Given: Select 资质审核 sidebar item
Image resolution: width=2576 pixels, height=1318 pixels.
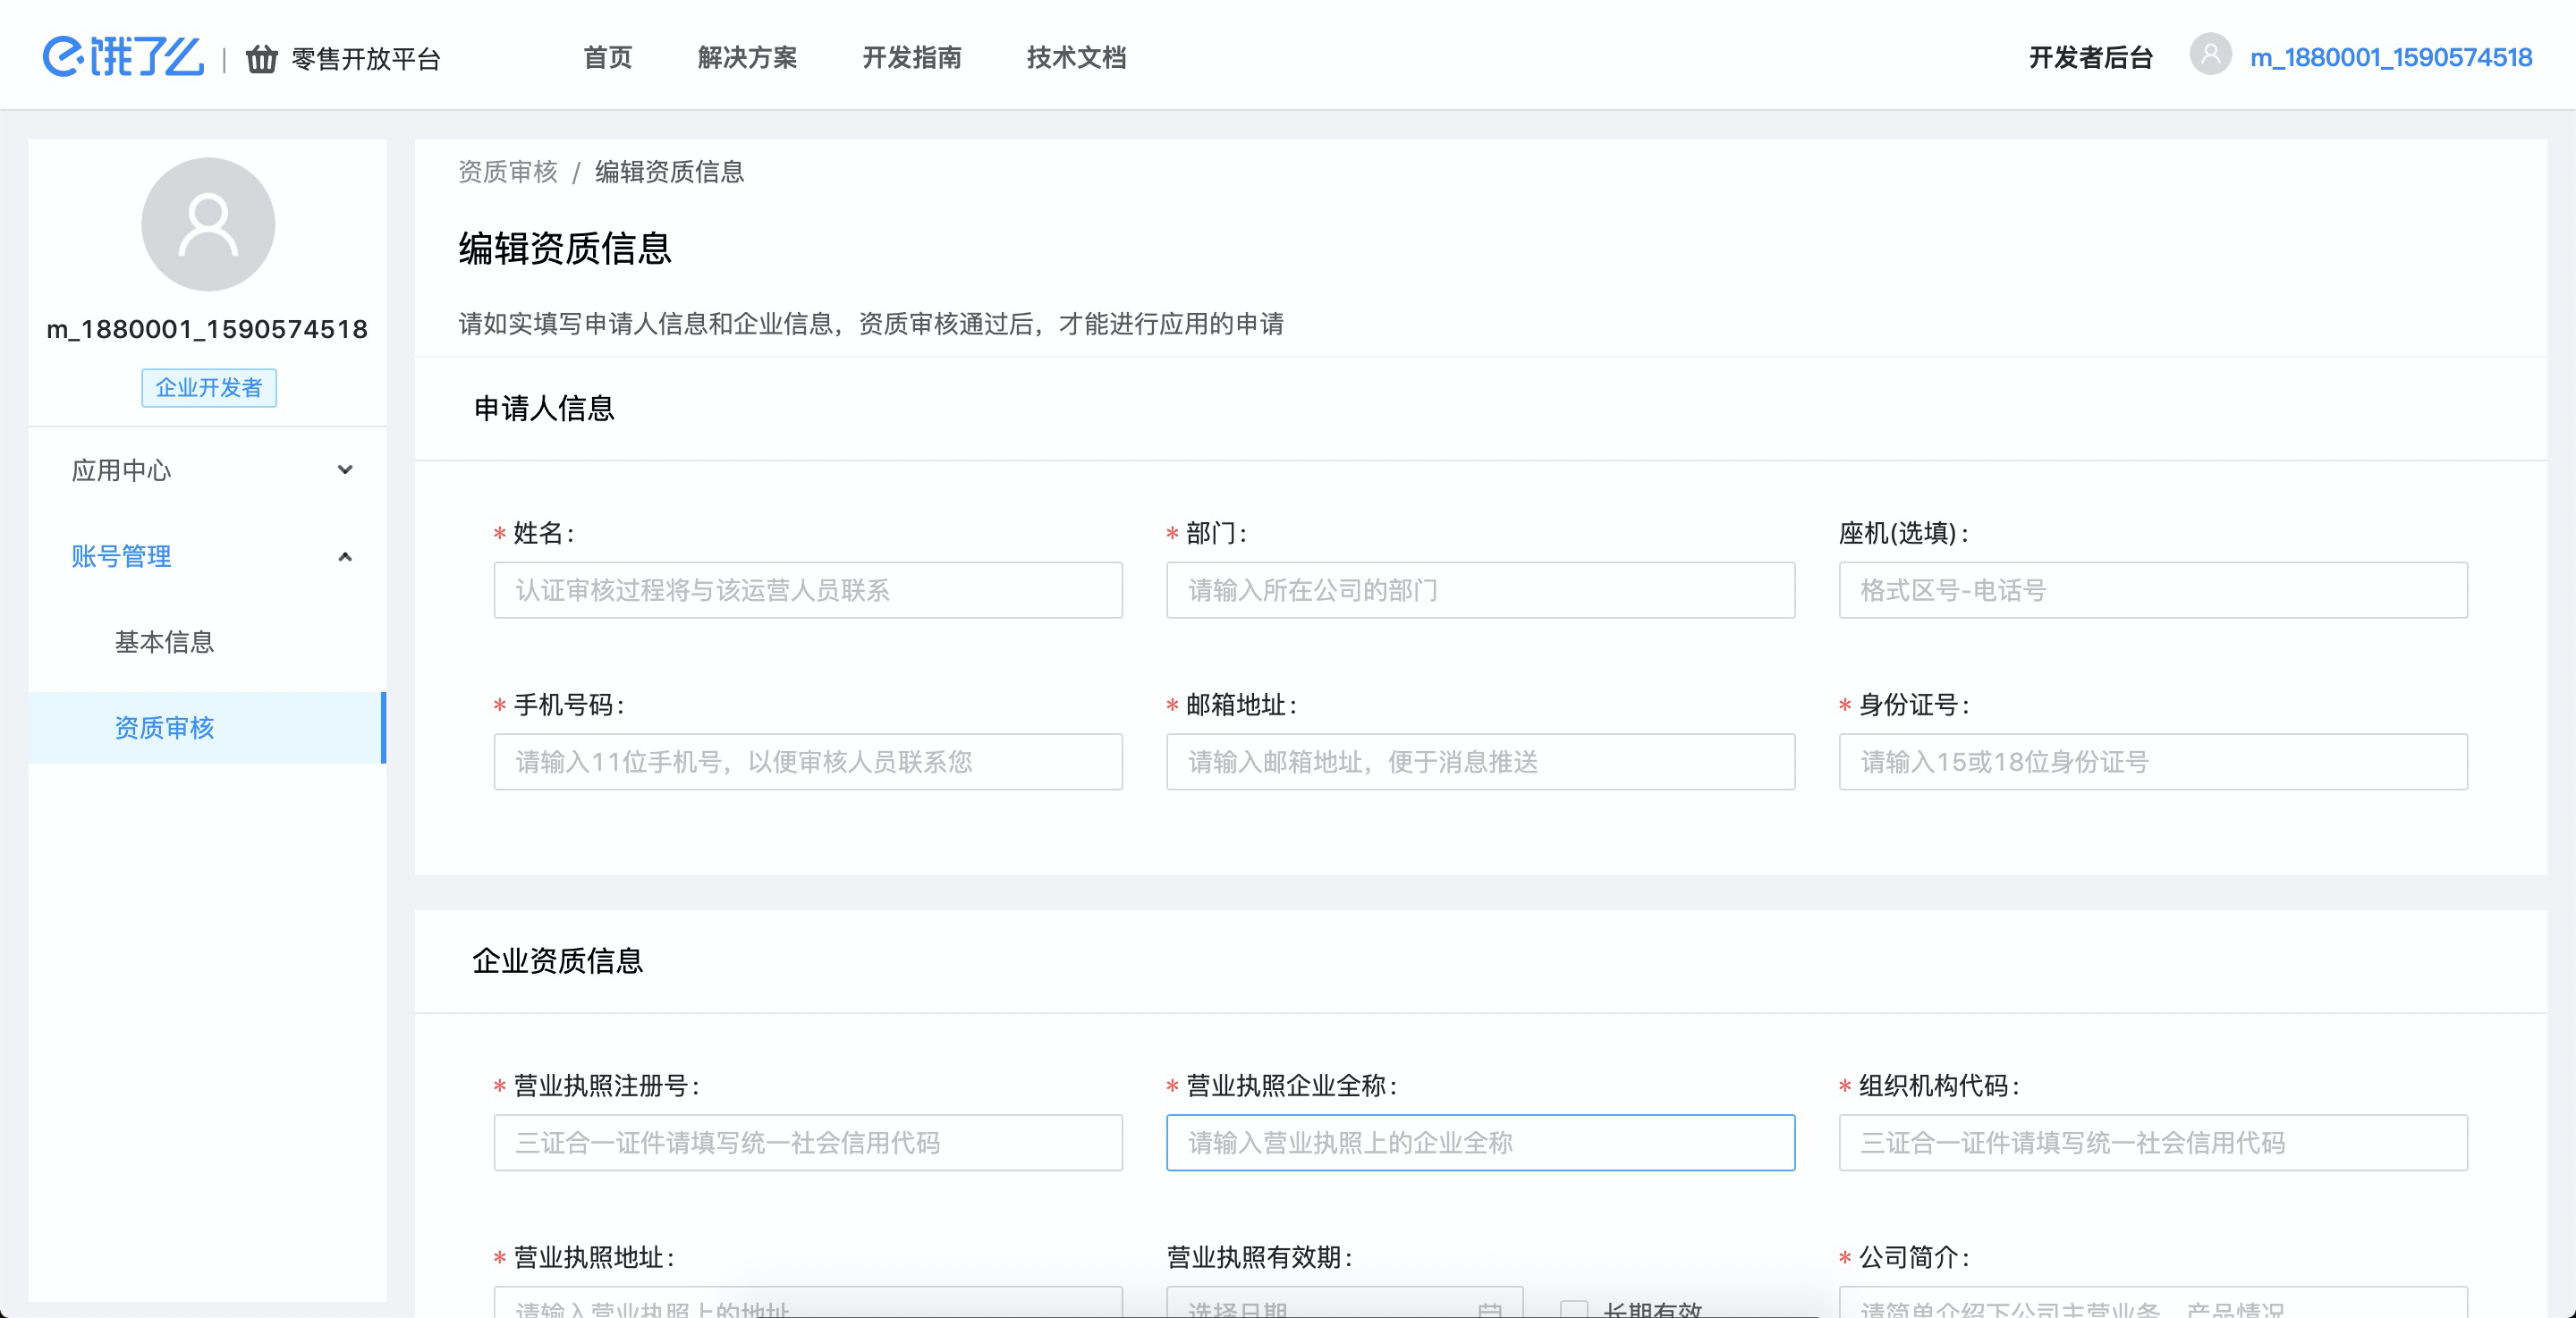Looking at the screenshot, I should 165,728.
